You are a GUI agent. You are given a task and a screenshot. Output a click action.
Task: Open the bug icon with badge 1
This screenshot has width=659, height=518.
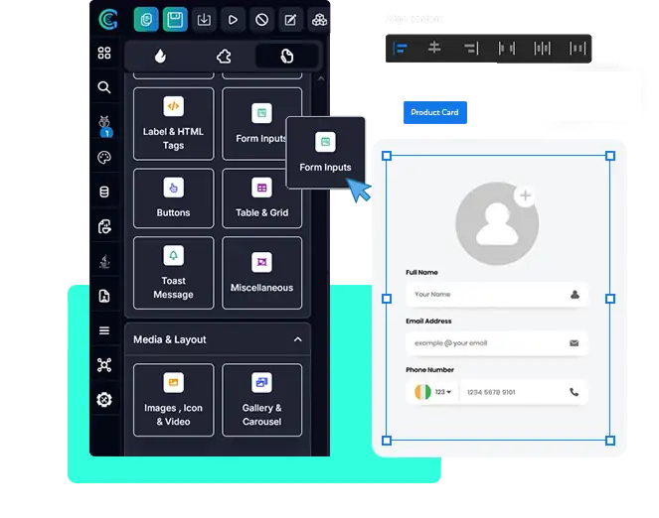[x=104, y=125]
